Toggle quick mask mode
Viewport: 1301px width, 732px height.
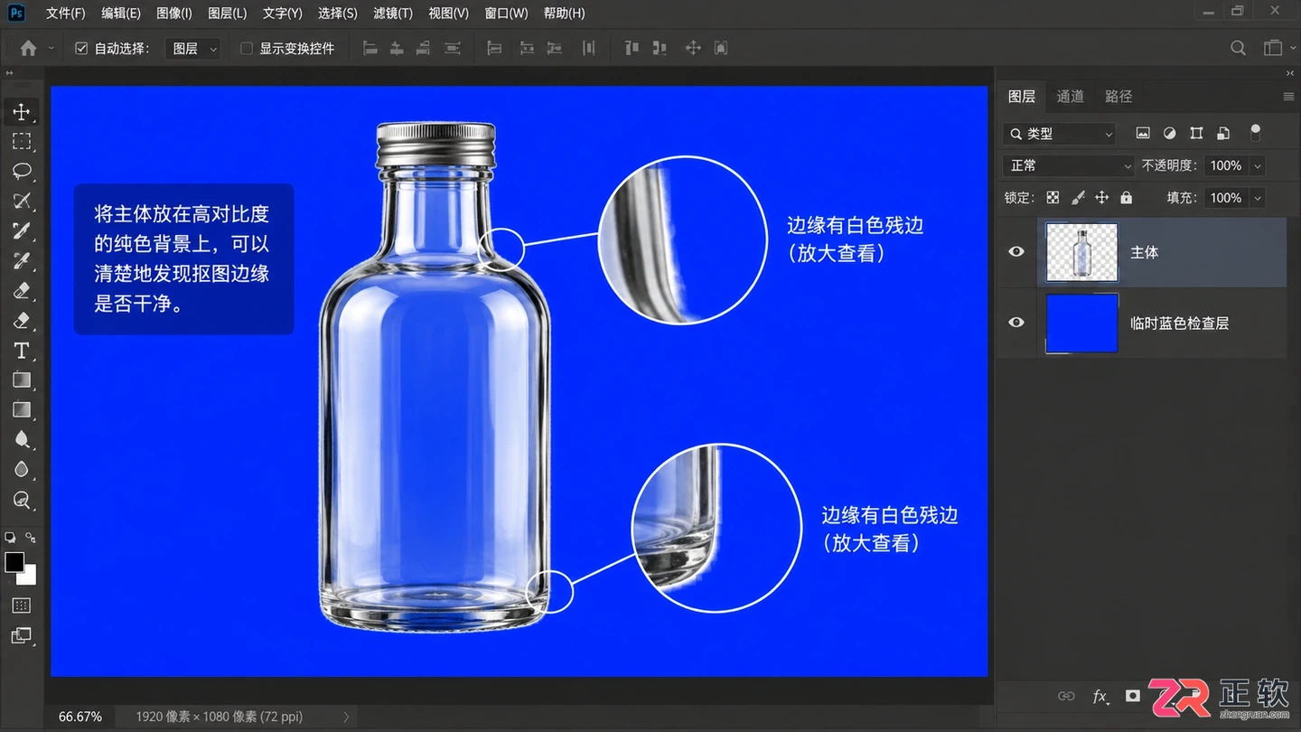coord(22,605)
